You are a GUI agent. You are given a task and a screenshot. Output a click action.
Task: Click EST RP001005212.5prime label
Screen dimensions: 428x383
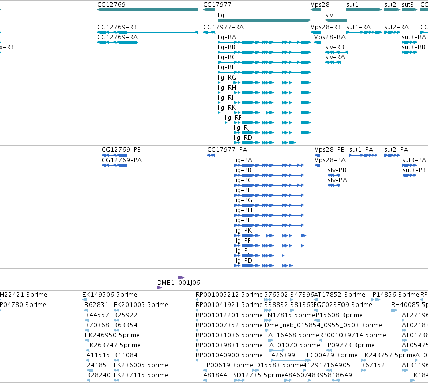pyautogui.click(x=229, y=295)
